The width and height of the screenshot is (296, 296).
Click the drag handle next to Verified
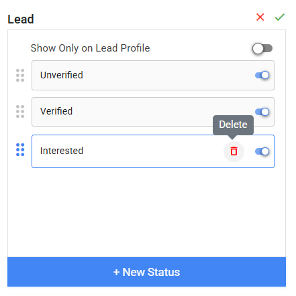20,111
